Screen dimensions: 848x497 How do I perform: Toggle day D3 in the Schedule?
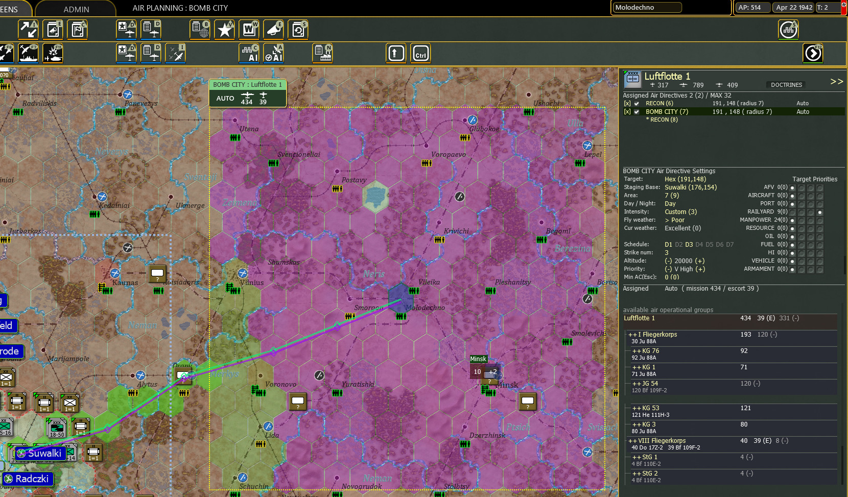click(x=689, y=245)
